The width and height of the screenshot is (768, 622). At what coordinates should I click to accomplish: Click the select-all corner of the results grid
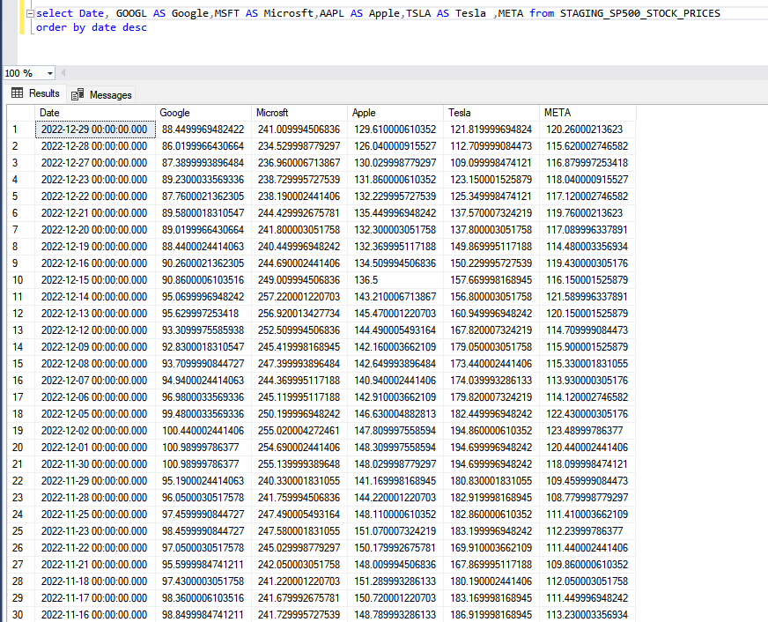19,113
